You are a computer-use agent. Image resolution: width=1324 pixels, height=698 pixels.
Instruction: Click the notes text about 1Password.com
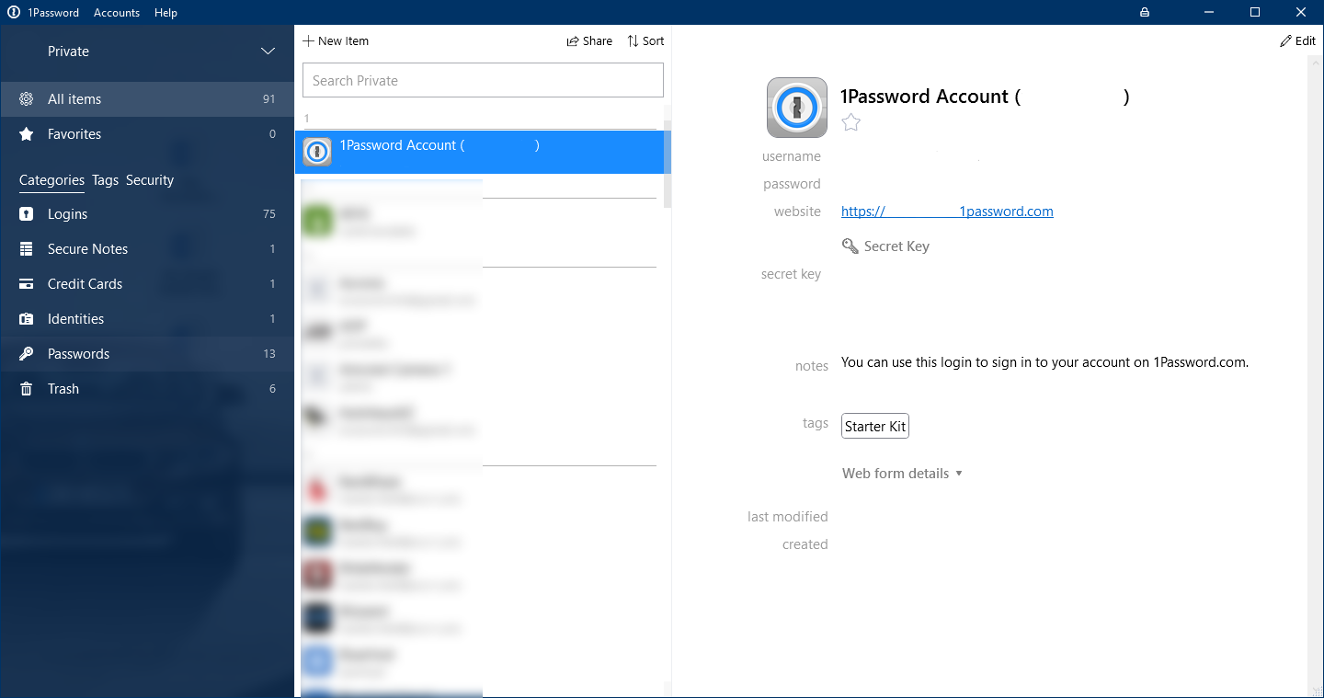pyautogui.click(x=1044, y=362)
